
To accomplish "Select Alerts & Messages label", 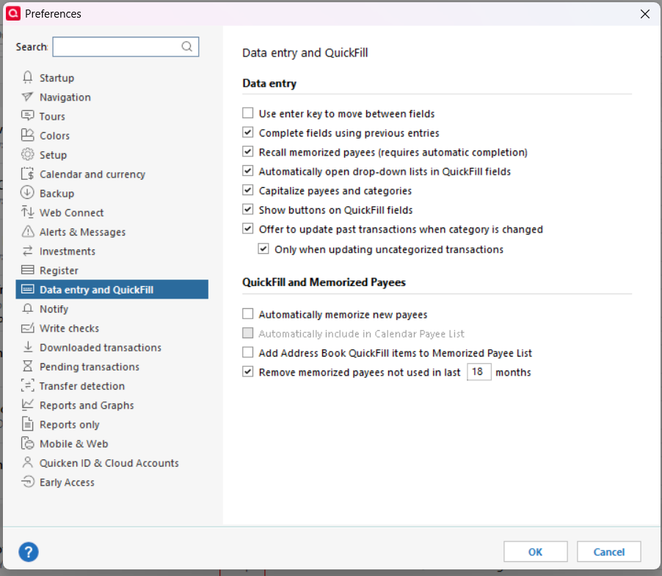I will click(x=82, y=232).
